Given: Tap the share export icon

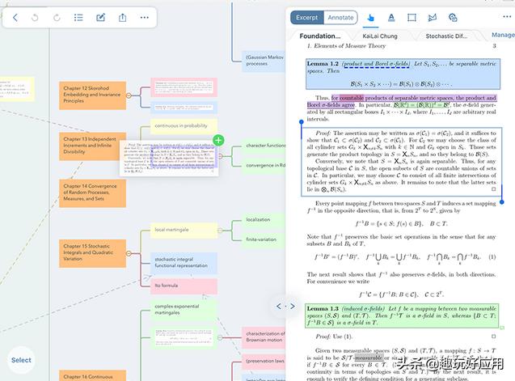Looking at the screenshot, I should point(123,18).
